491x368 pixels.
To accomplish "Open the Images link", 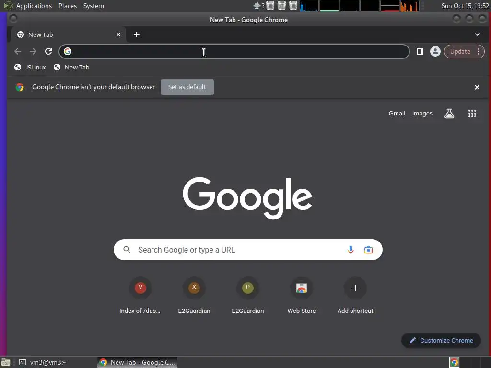I will pyautogui.click(x=422, y=113).
